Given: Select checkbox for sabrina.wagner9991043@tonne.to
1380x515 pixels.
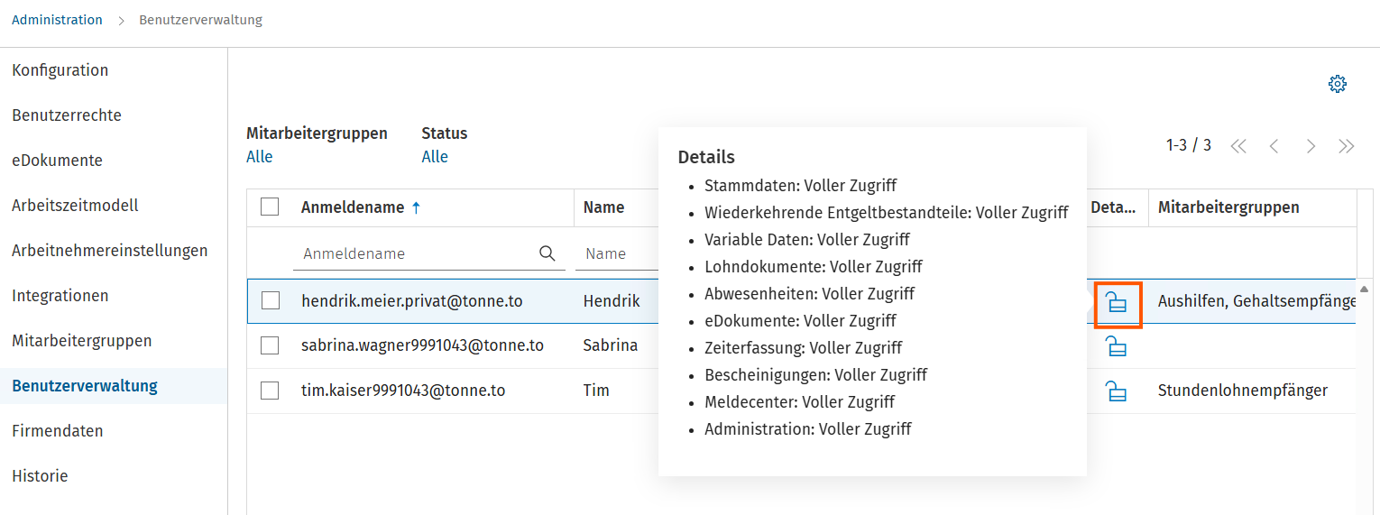Looking at the screenshot, I should pos(270,345).
